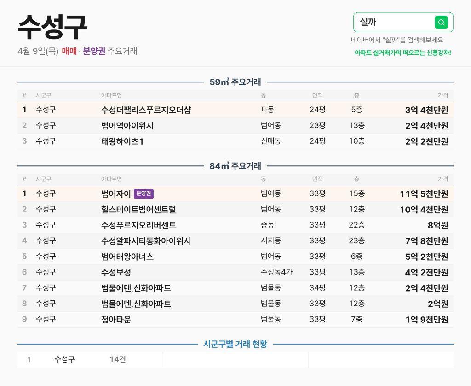The height and width of the screenshot is (386, 471).
Task: Click the 범어태왕아너스 apartment name
Action: [x=127, y=257]
